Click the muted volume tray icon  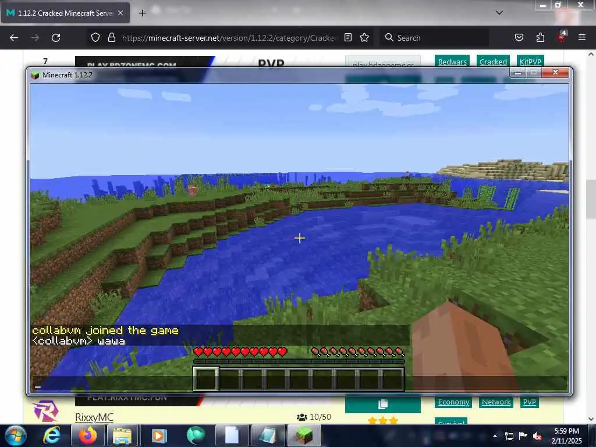[537, 437]
